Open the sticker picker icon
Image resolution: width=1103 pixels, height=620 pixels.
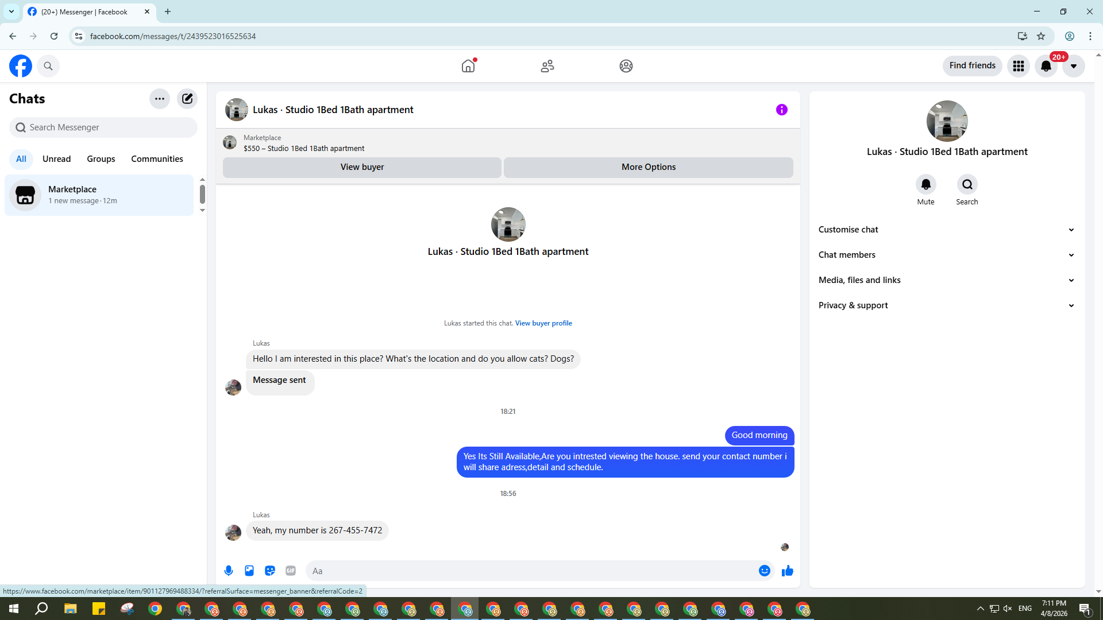click(x=270, y=571)
